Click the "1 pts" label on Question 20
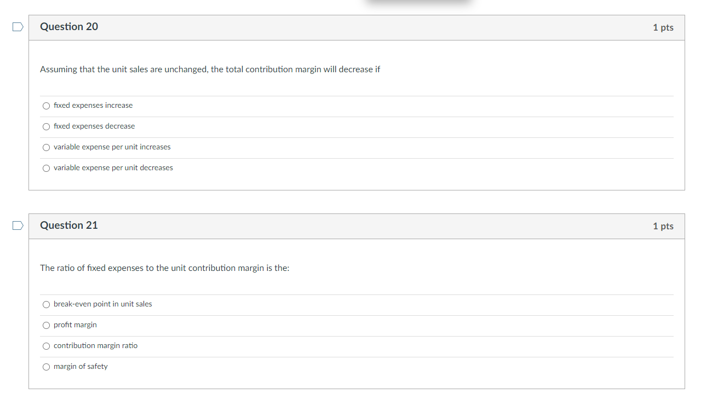This screenshot has width=718, height=405. pos(663,27)
